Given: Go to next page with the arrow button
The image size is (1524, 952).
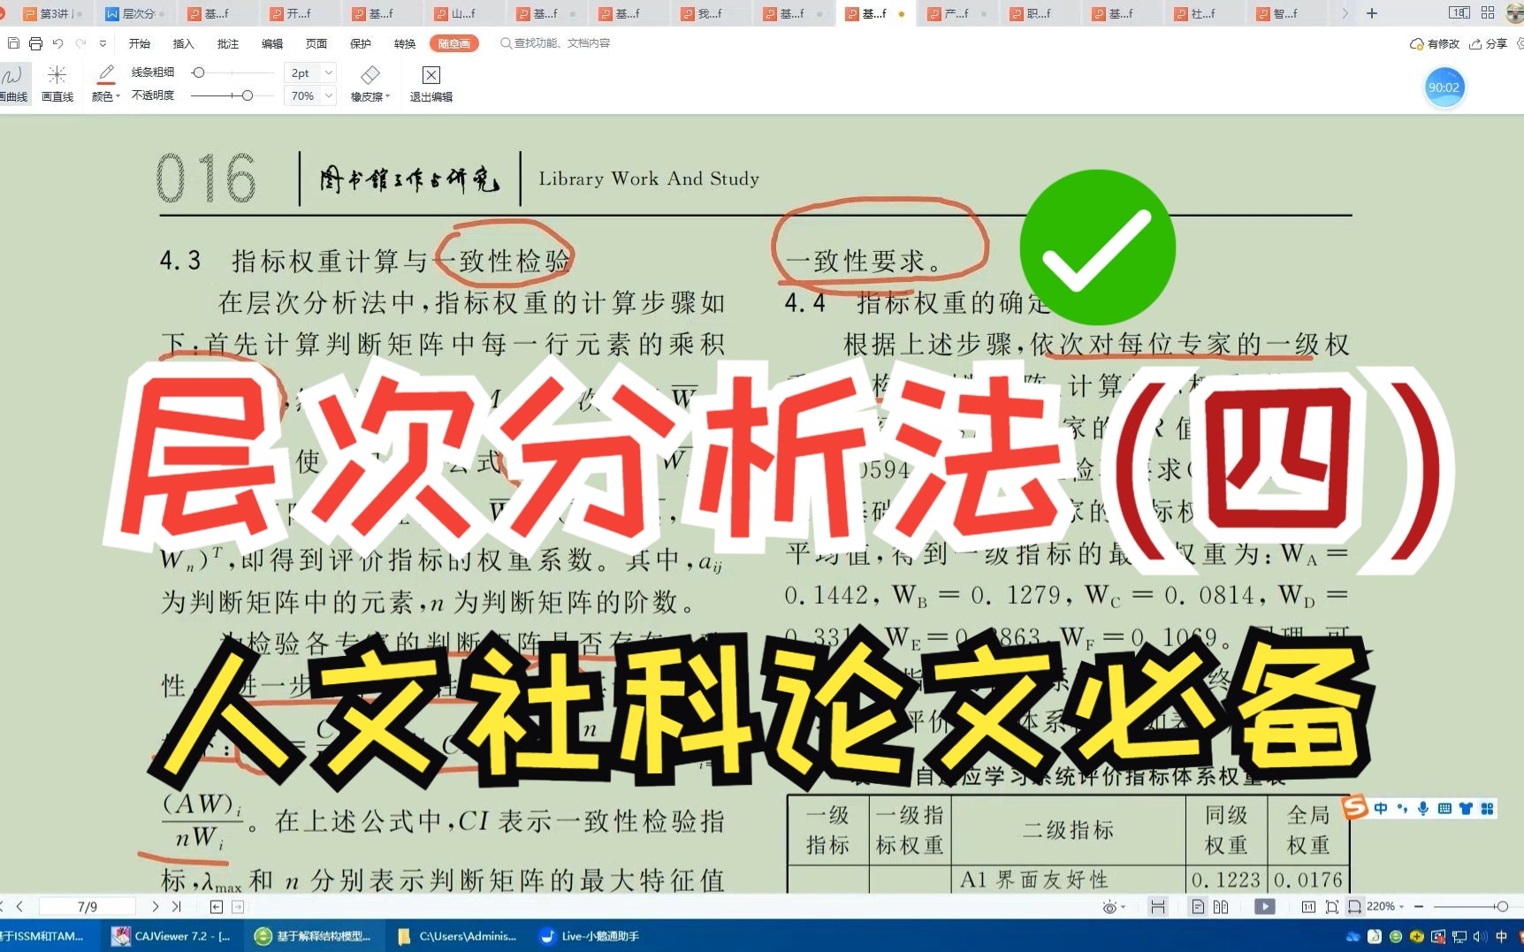Looking at the screenshot, I should tap(155, 906).
